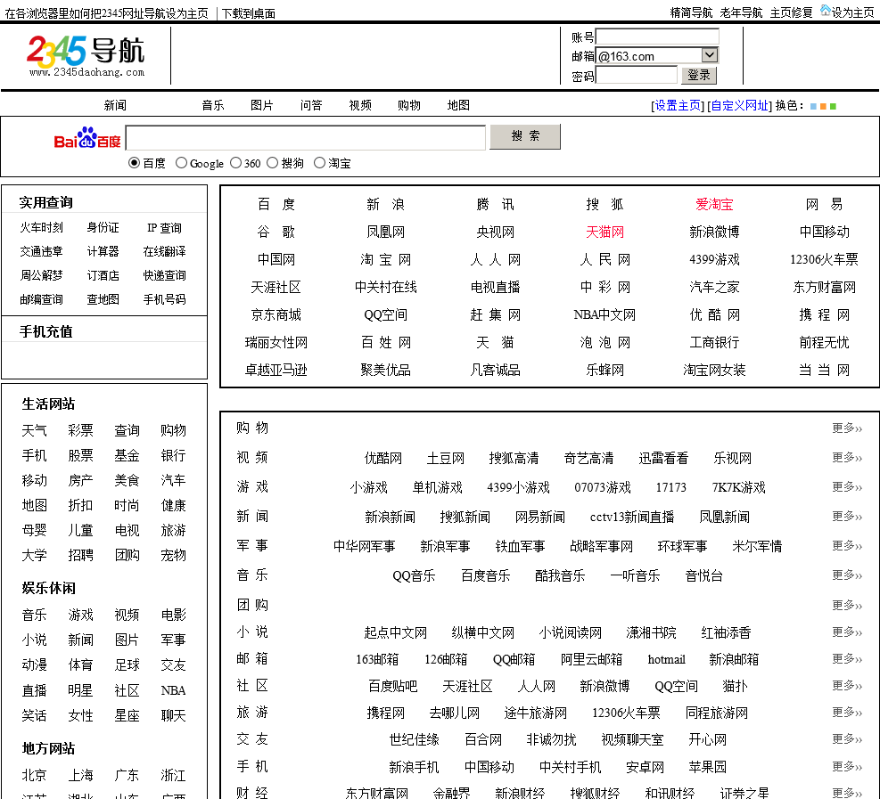Click the 登录 button

(x=699, y=75)
